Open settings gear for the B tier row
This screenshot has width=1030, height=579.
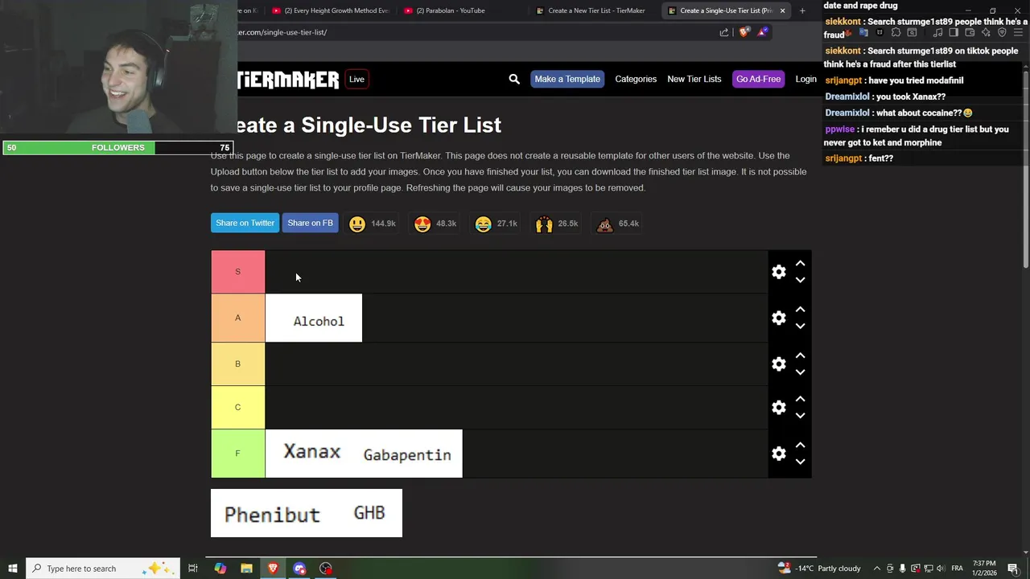click(778, 363)
